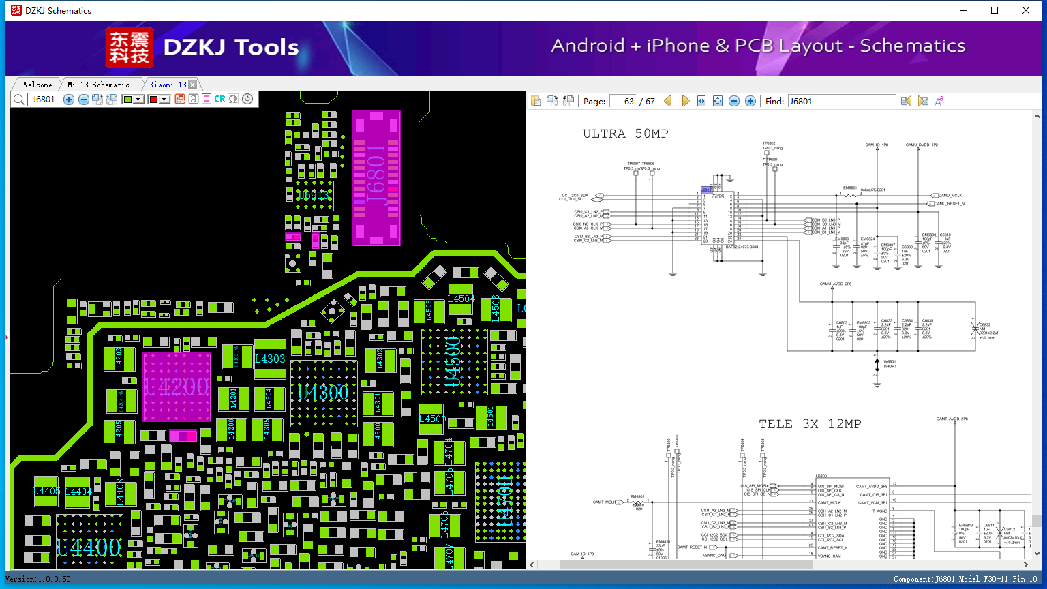
Task: Switch to the Welcome tab
Action: (37, 85)
